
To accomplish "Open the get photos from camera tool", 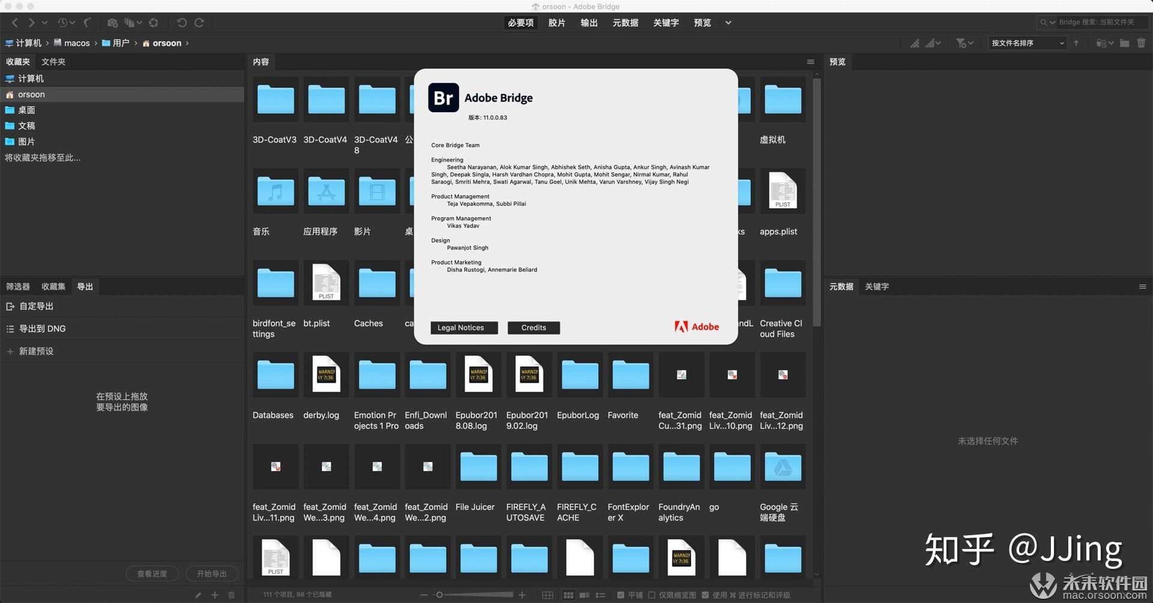I will point(112,23).
